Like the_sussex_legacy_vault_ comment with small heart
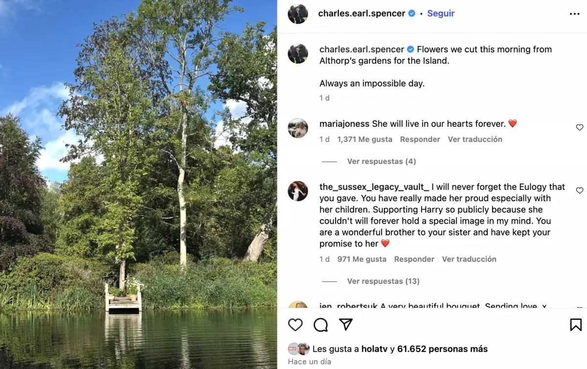 pyautogui.click(x=580, y=190)
